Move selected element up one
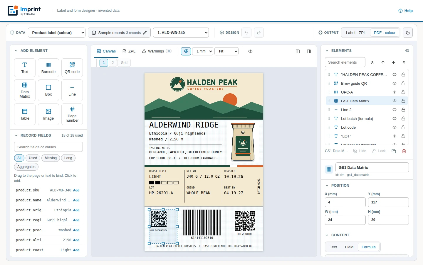Viewport: 423px width, 265px height. click(383, 62)
